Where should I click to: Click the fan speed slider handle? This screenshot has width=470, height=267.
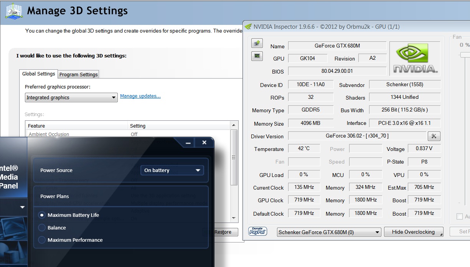[464, 55]
